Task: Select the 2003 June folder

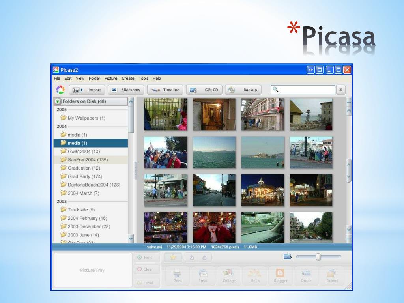Action: pyautogui.click(x=90, y=235)
